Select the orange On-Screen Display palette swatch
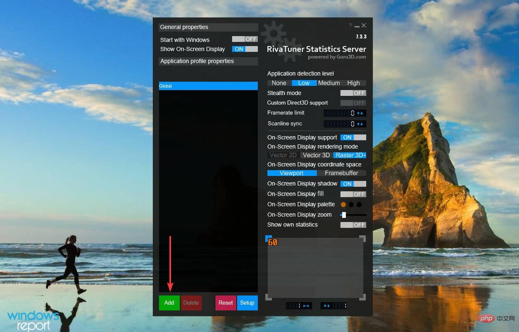 click(x=343, y=204)
